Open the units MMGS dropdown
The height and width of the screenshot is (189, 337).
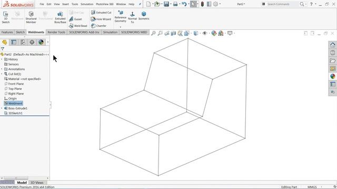click(314, 187)
